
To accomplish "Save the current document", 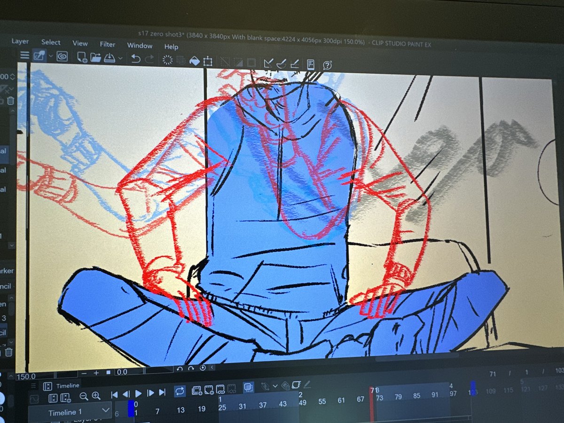I will [x=109, y=58].
